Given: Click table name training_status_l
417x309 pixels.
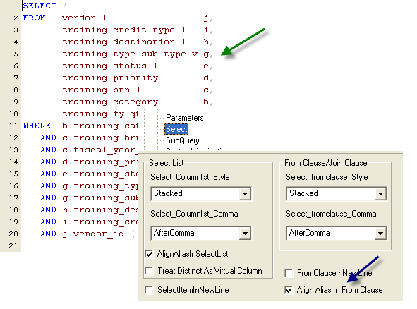Looking at the screenshot, I should (x=110, y=66).
